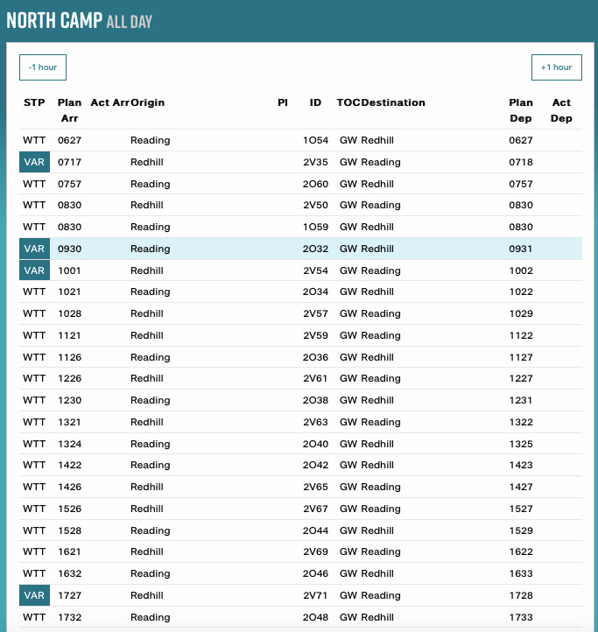
Task: Open train ID 1O54
Action: 315,140
